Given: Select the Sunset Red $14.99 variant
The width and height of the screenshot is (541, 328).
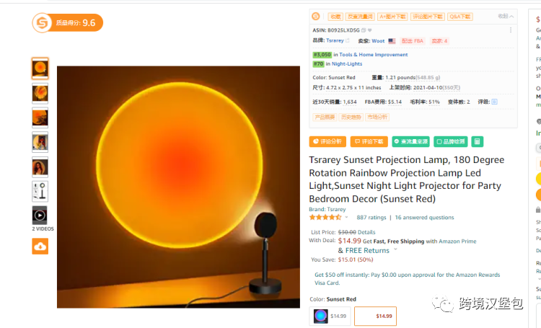Looking at the screenshot, I should 375,316.
